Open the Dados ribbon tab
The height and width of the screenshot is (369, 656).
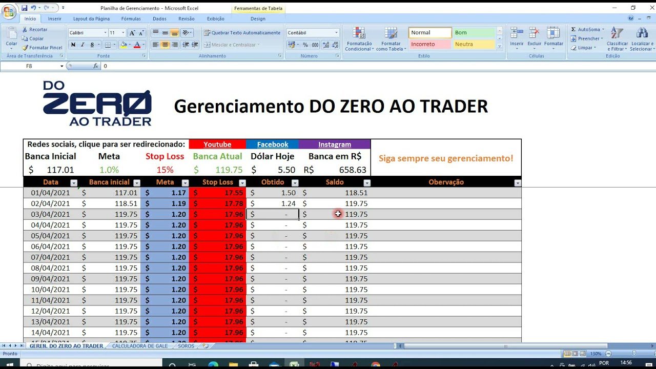pos(159,19)
